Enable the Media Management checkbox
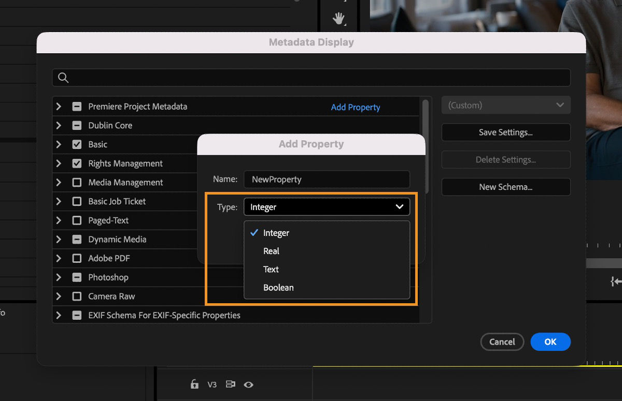Screen dimensions: 622x401 76,182
